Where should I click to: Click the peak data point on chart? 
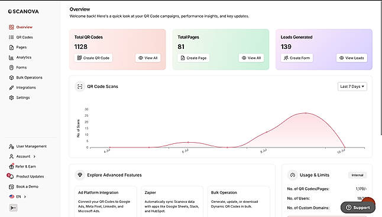pos(306,113)
